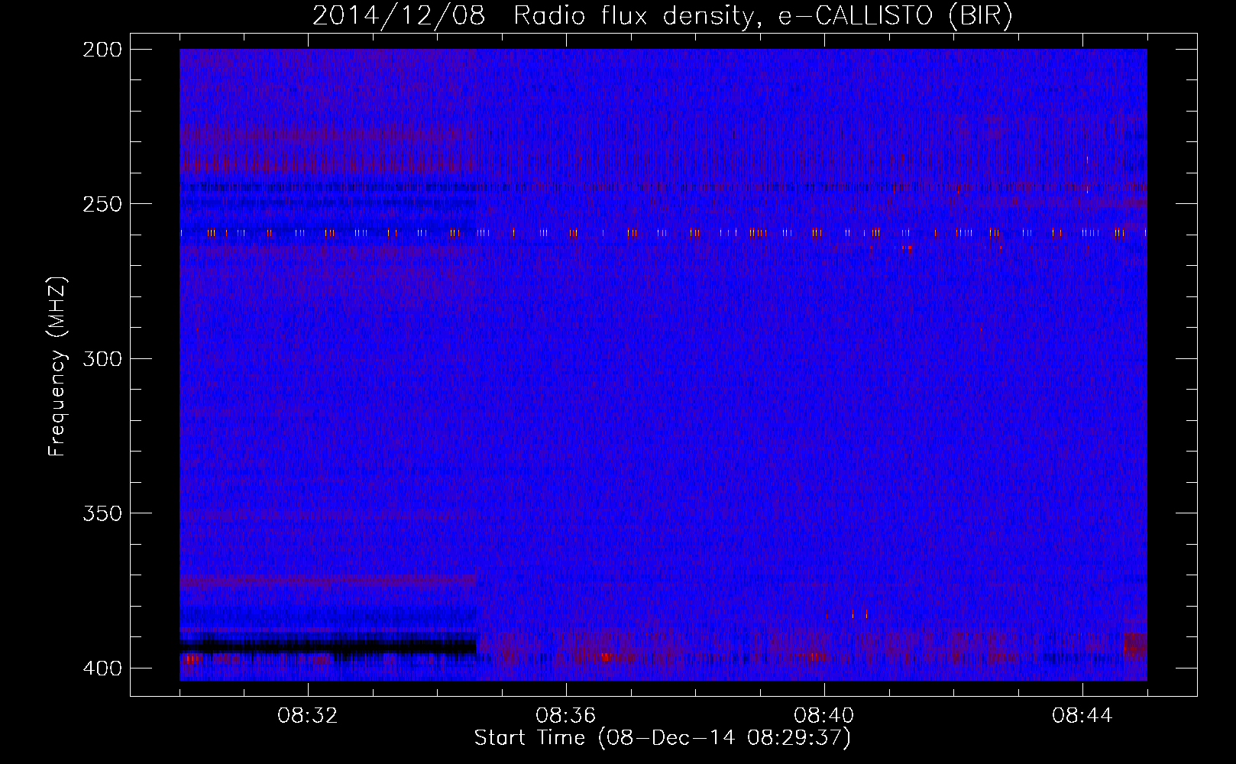Select the 'Frequency (MHZ)' y-axis label
This screenshot has width=1236, height=764.
tap(57, 366)
